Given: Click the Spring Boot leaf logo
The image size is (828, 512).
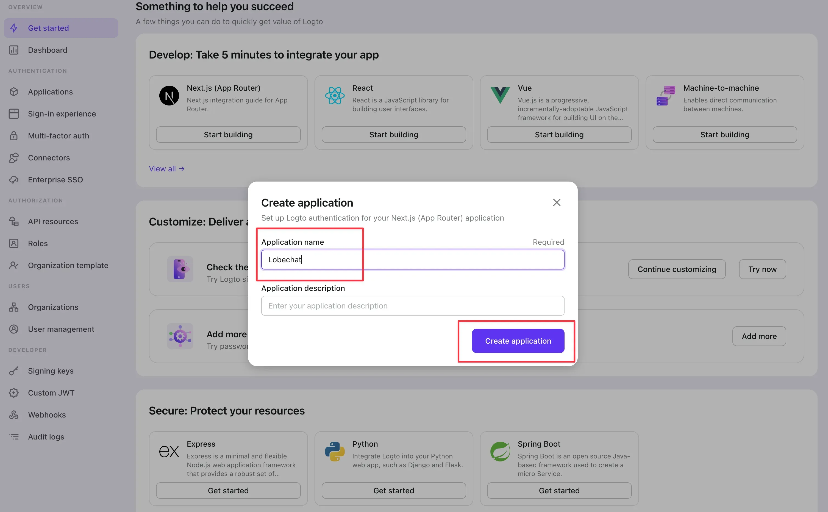Looking at the screenshot, I should (500, 451).
